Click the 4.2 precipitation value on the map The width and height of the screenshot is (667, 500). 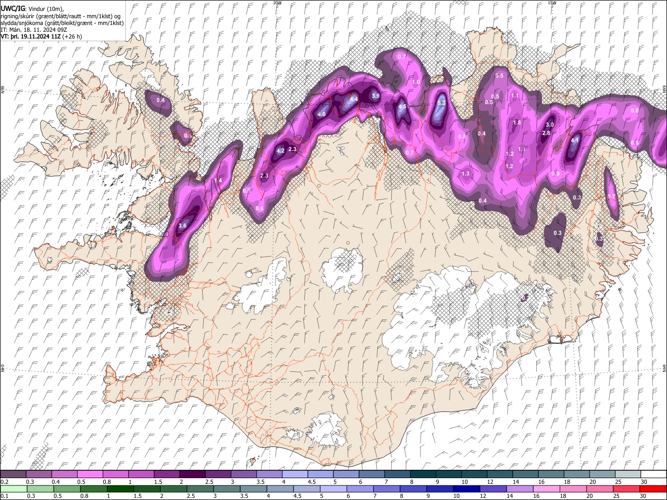(280, 151)
